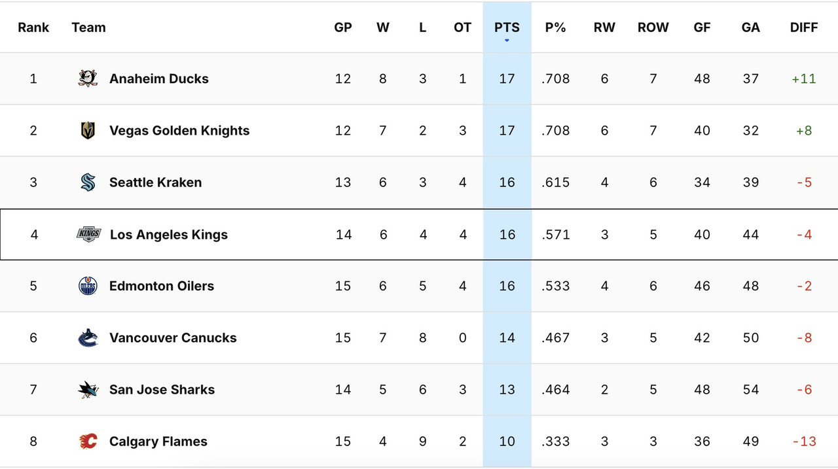Click the highlighted PTS column cell for Seattle
Viewport: 838px width, 469px height.
[x=507, y=182]
